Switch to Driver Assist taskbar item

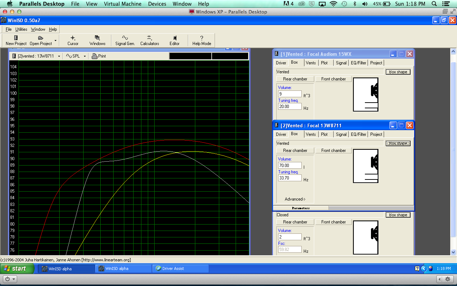click(180, 268)
